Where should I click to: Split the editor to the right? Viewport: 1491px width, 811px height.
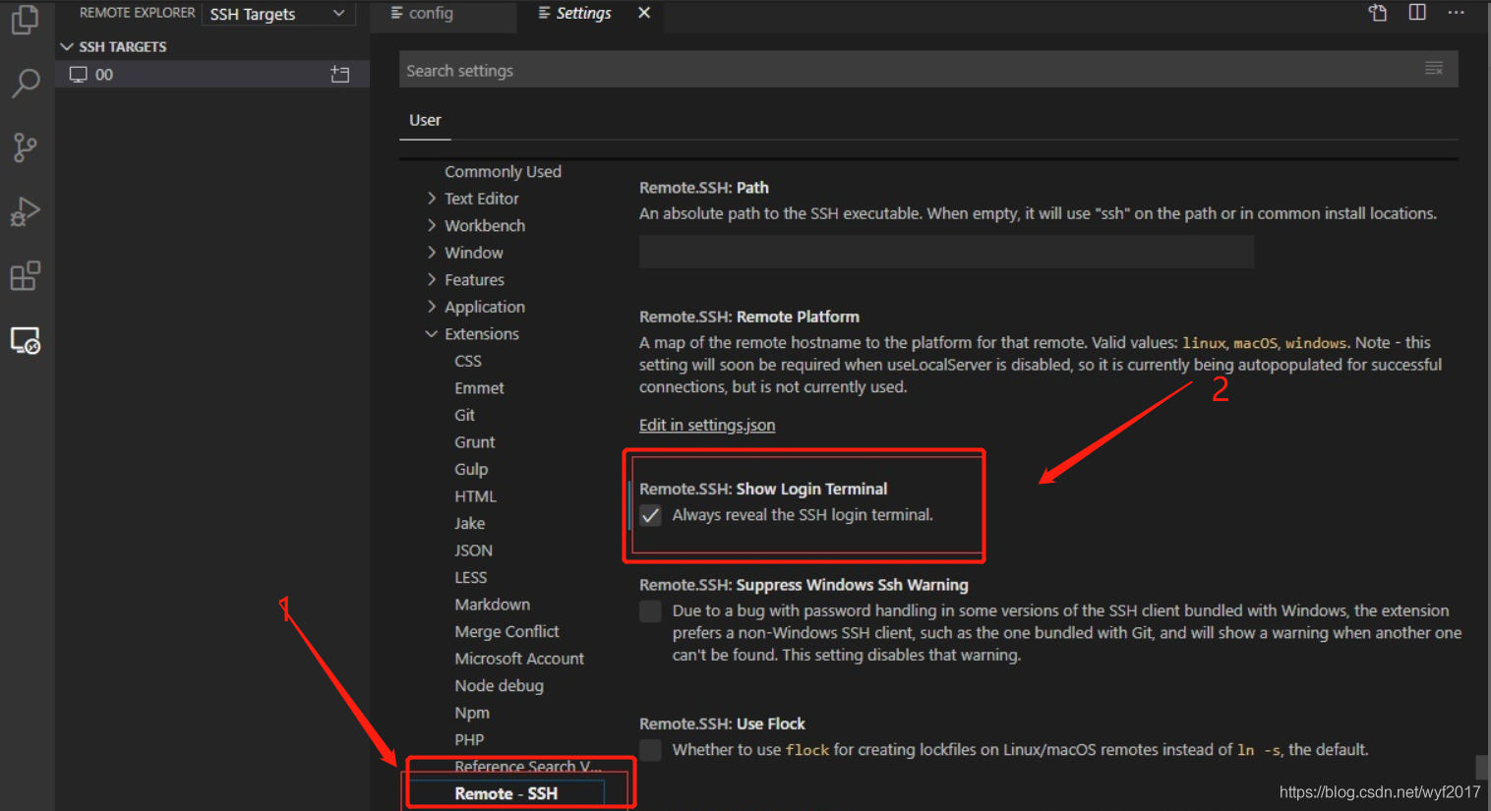1417,13
